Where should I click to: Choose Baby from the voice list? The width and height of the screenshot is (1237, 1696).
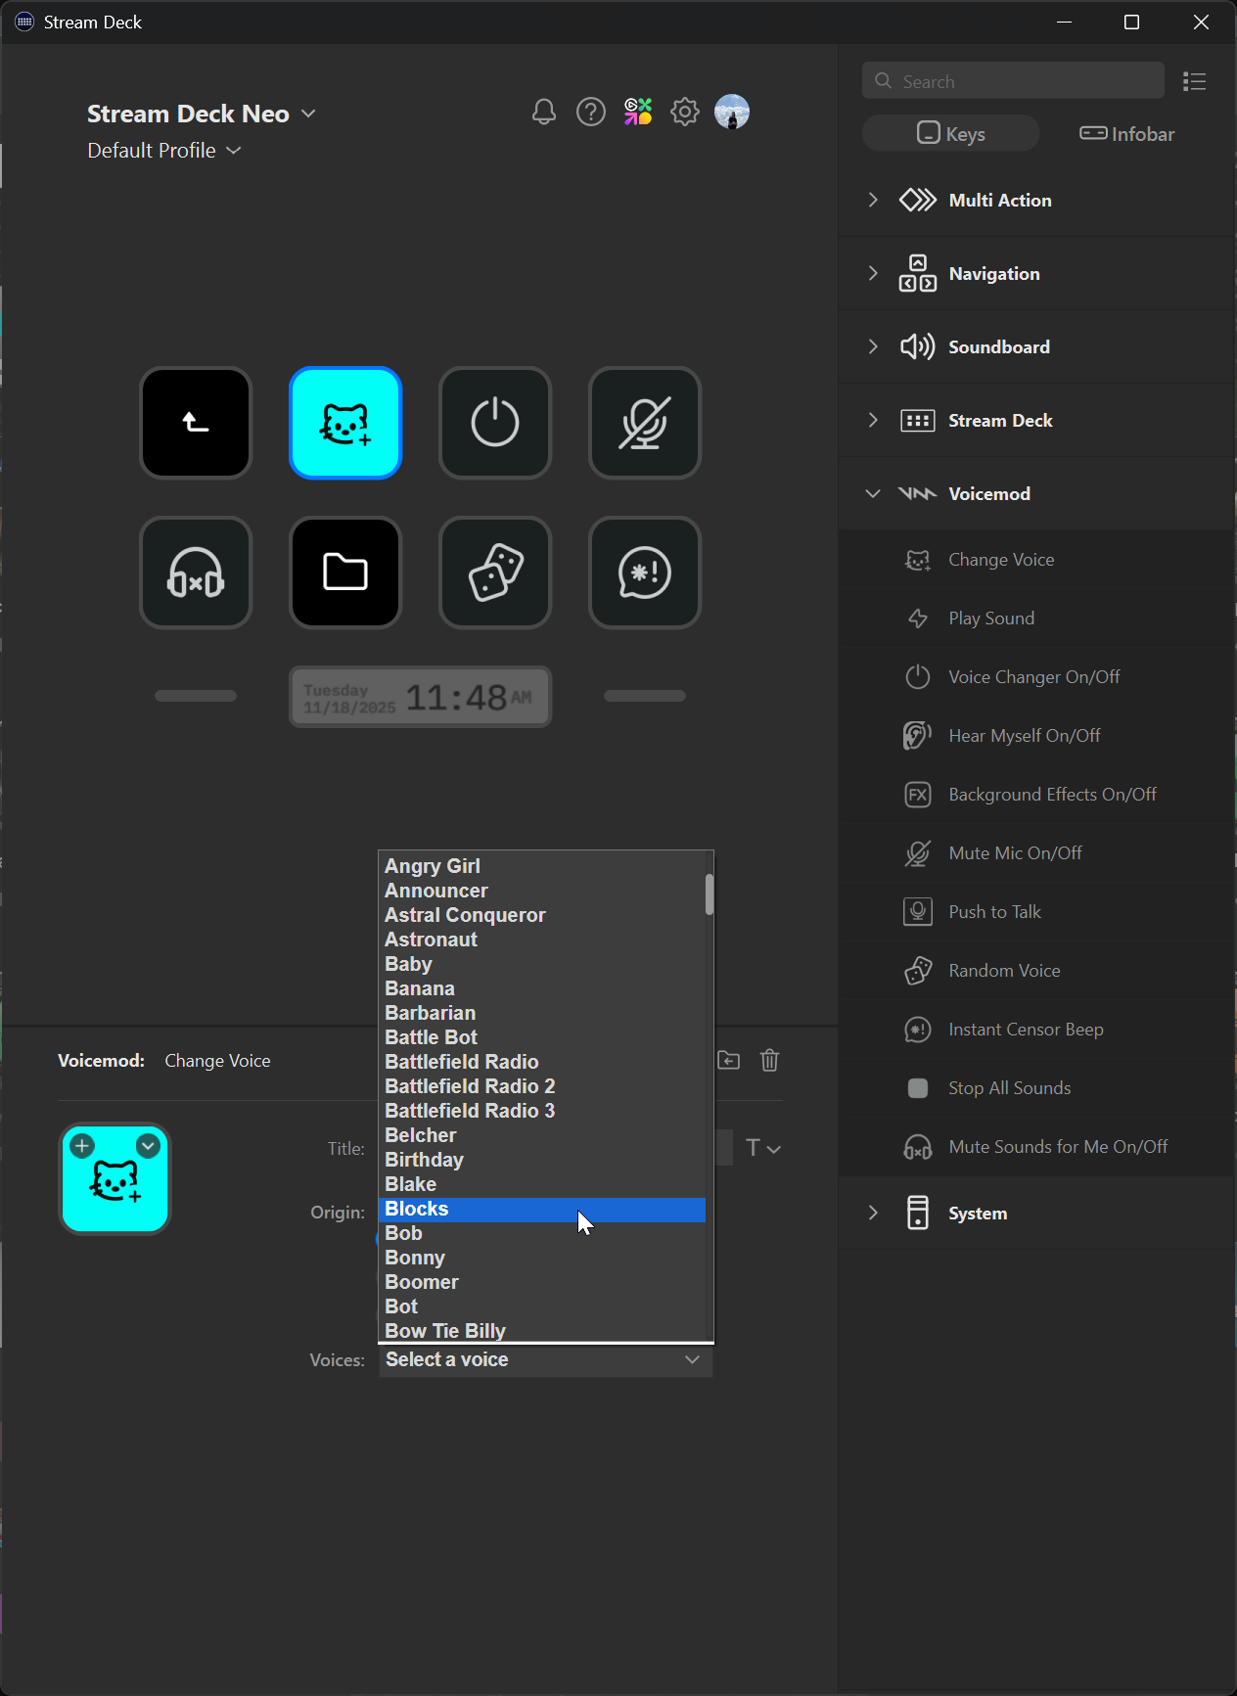coord(542,965)
